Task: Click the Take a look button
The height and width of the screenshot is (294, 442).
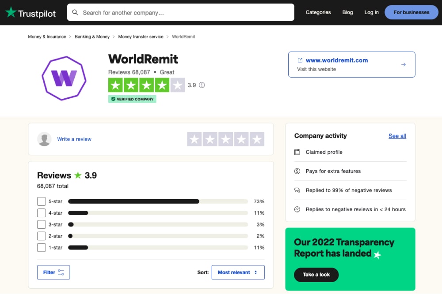Action: tap(316, 275)
